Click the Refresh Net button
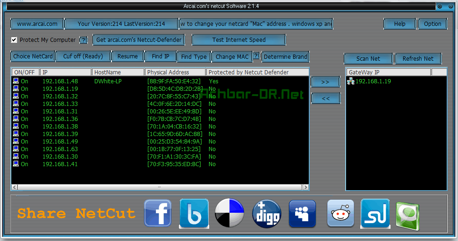The width and height of the screenshot is (458, 241). pyautogui.click(x=418, y=58)
